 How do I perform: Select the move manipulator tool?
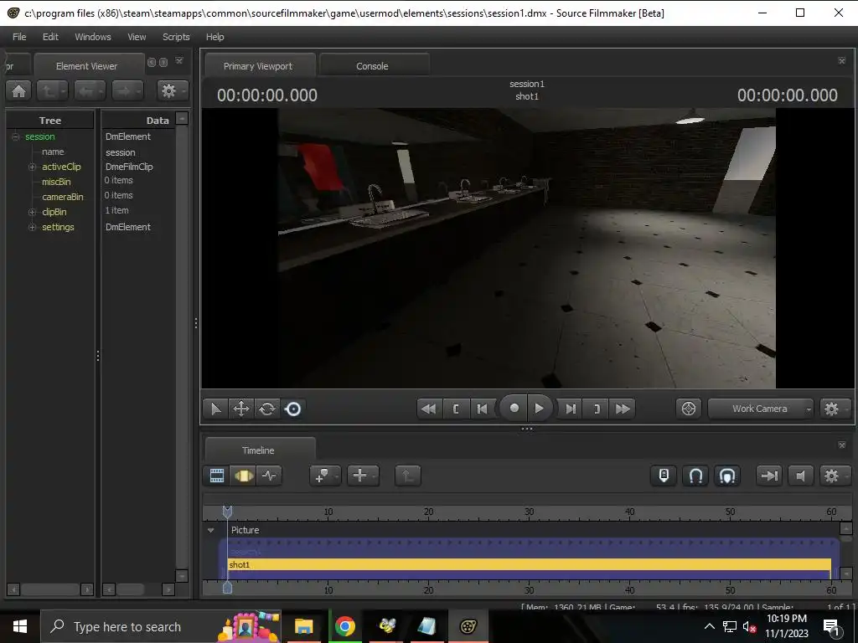pyautogui.click(x=241, y=409)
